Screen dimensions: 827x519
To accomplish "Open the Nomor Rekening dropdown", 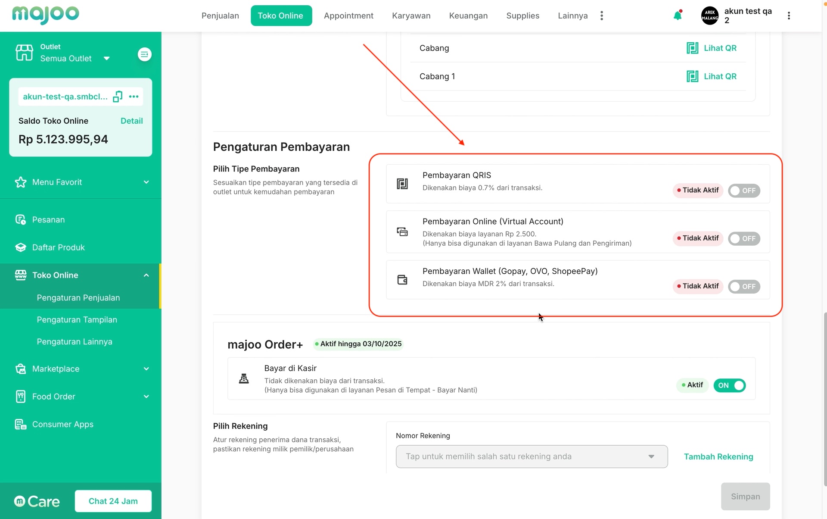I will pos(532,456).
